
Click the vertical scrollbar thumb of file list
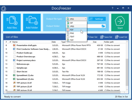(x=127, y=72)
